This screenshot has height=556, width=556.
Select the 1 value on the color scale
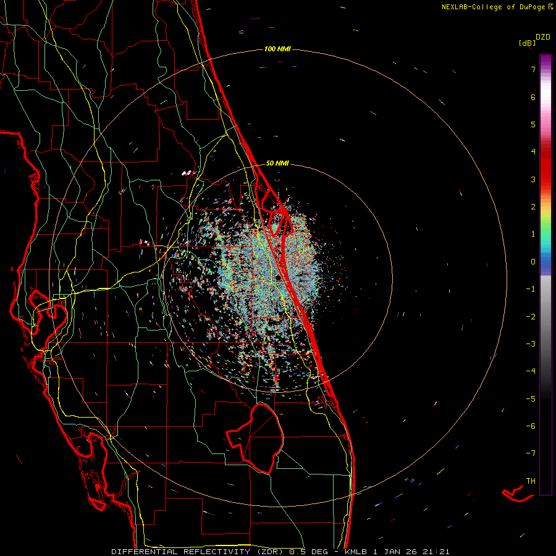pos(533,234)
